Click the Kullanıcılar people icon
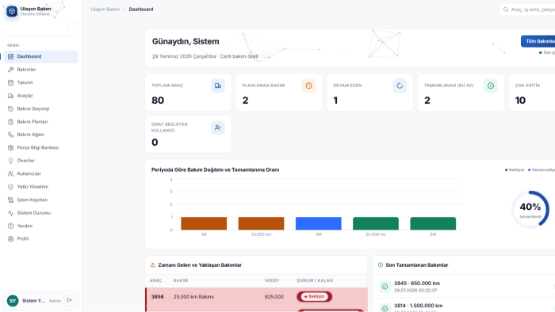Screen dimensions: 555x312 [x=10, y=174]
